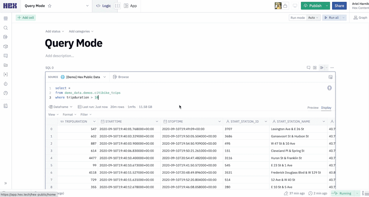369x197 pixels.
Task: Click the presentation monitor icon
Action: point(295,6)
